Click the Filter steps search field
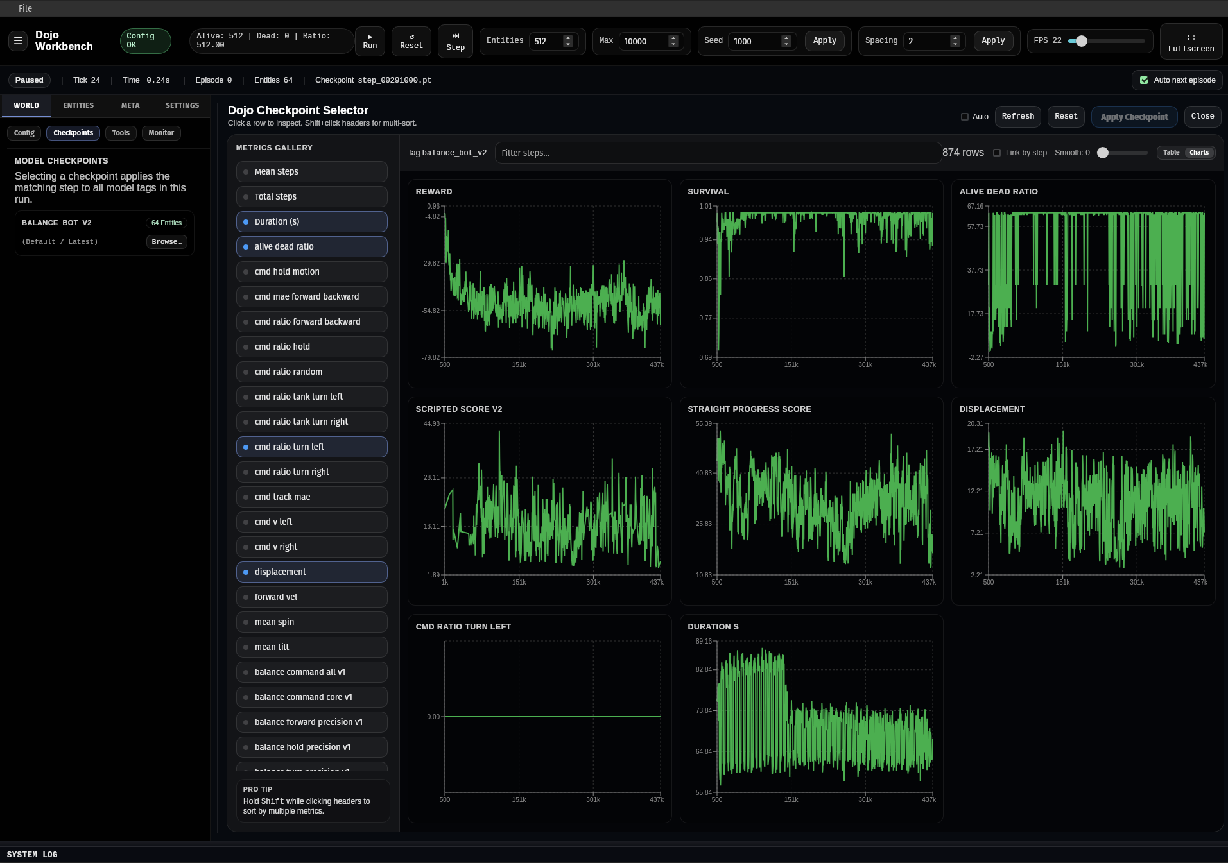 [717, 153]
